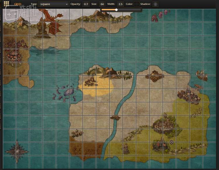Image resolution: width=219 pixels, height=170 pixels.
Task: Toggle the grid Shadow option
Action: [155, 4]
